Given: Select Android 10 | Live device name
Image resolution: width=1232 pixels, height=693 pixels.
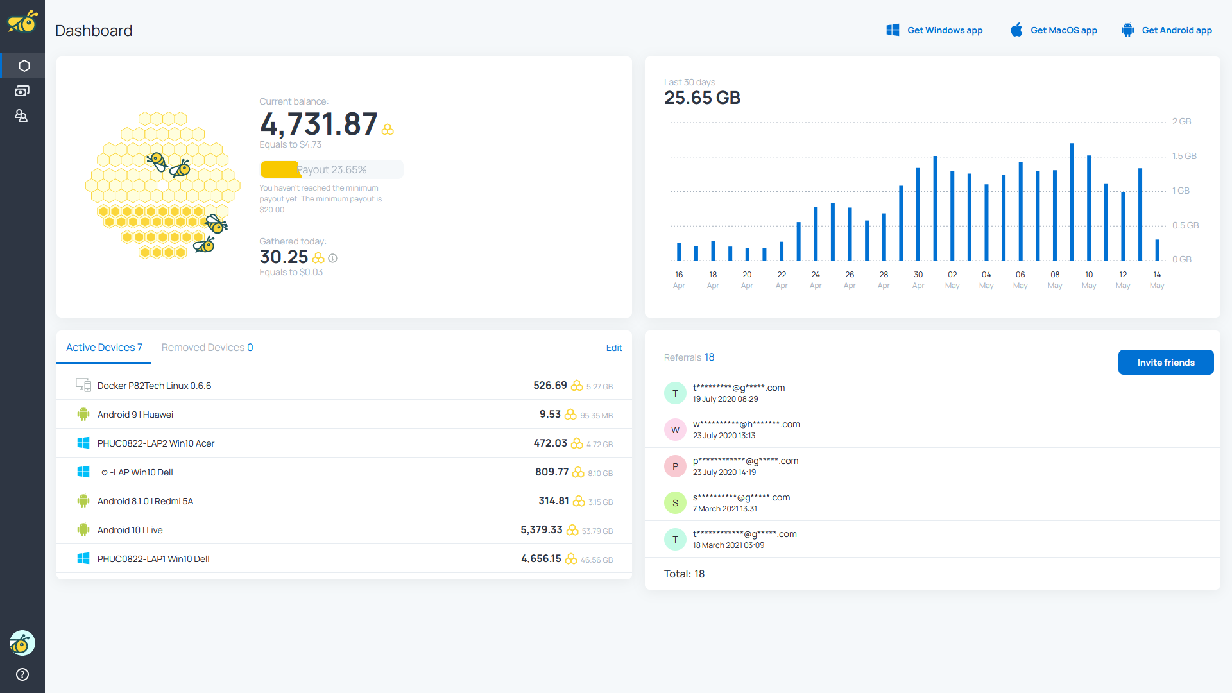Looking at the screenshot, I should (x=130, y=530).
